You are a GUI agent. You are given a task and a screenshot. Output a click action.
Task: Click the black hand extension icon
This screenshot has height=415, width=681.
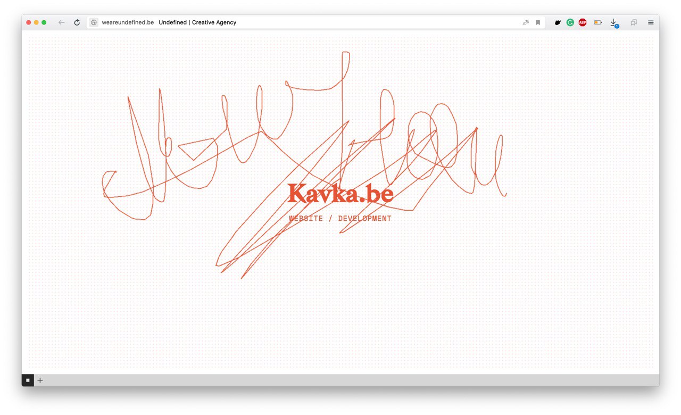[x=558, y=22]
